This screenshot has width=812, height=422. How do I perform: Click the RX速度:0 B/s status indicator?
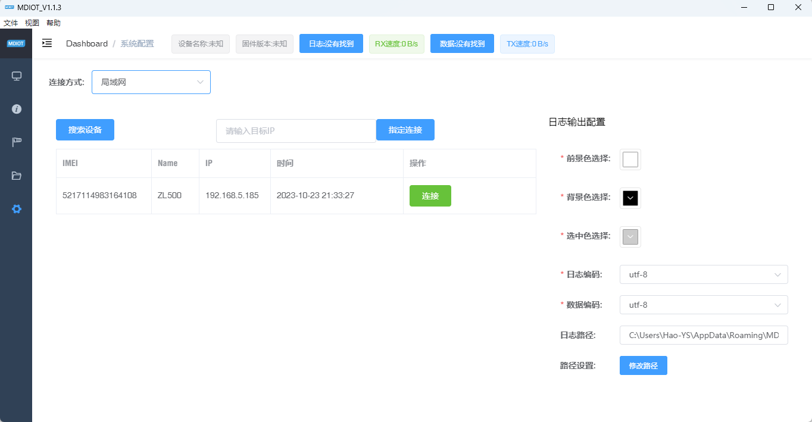[396, 43]
